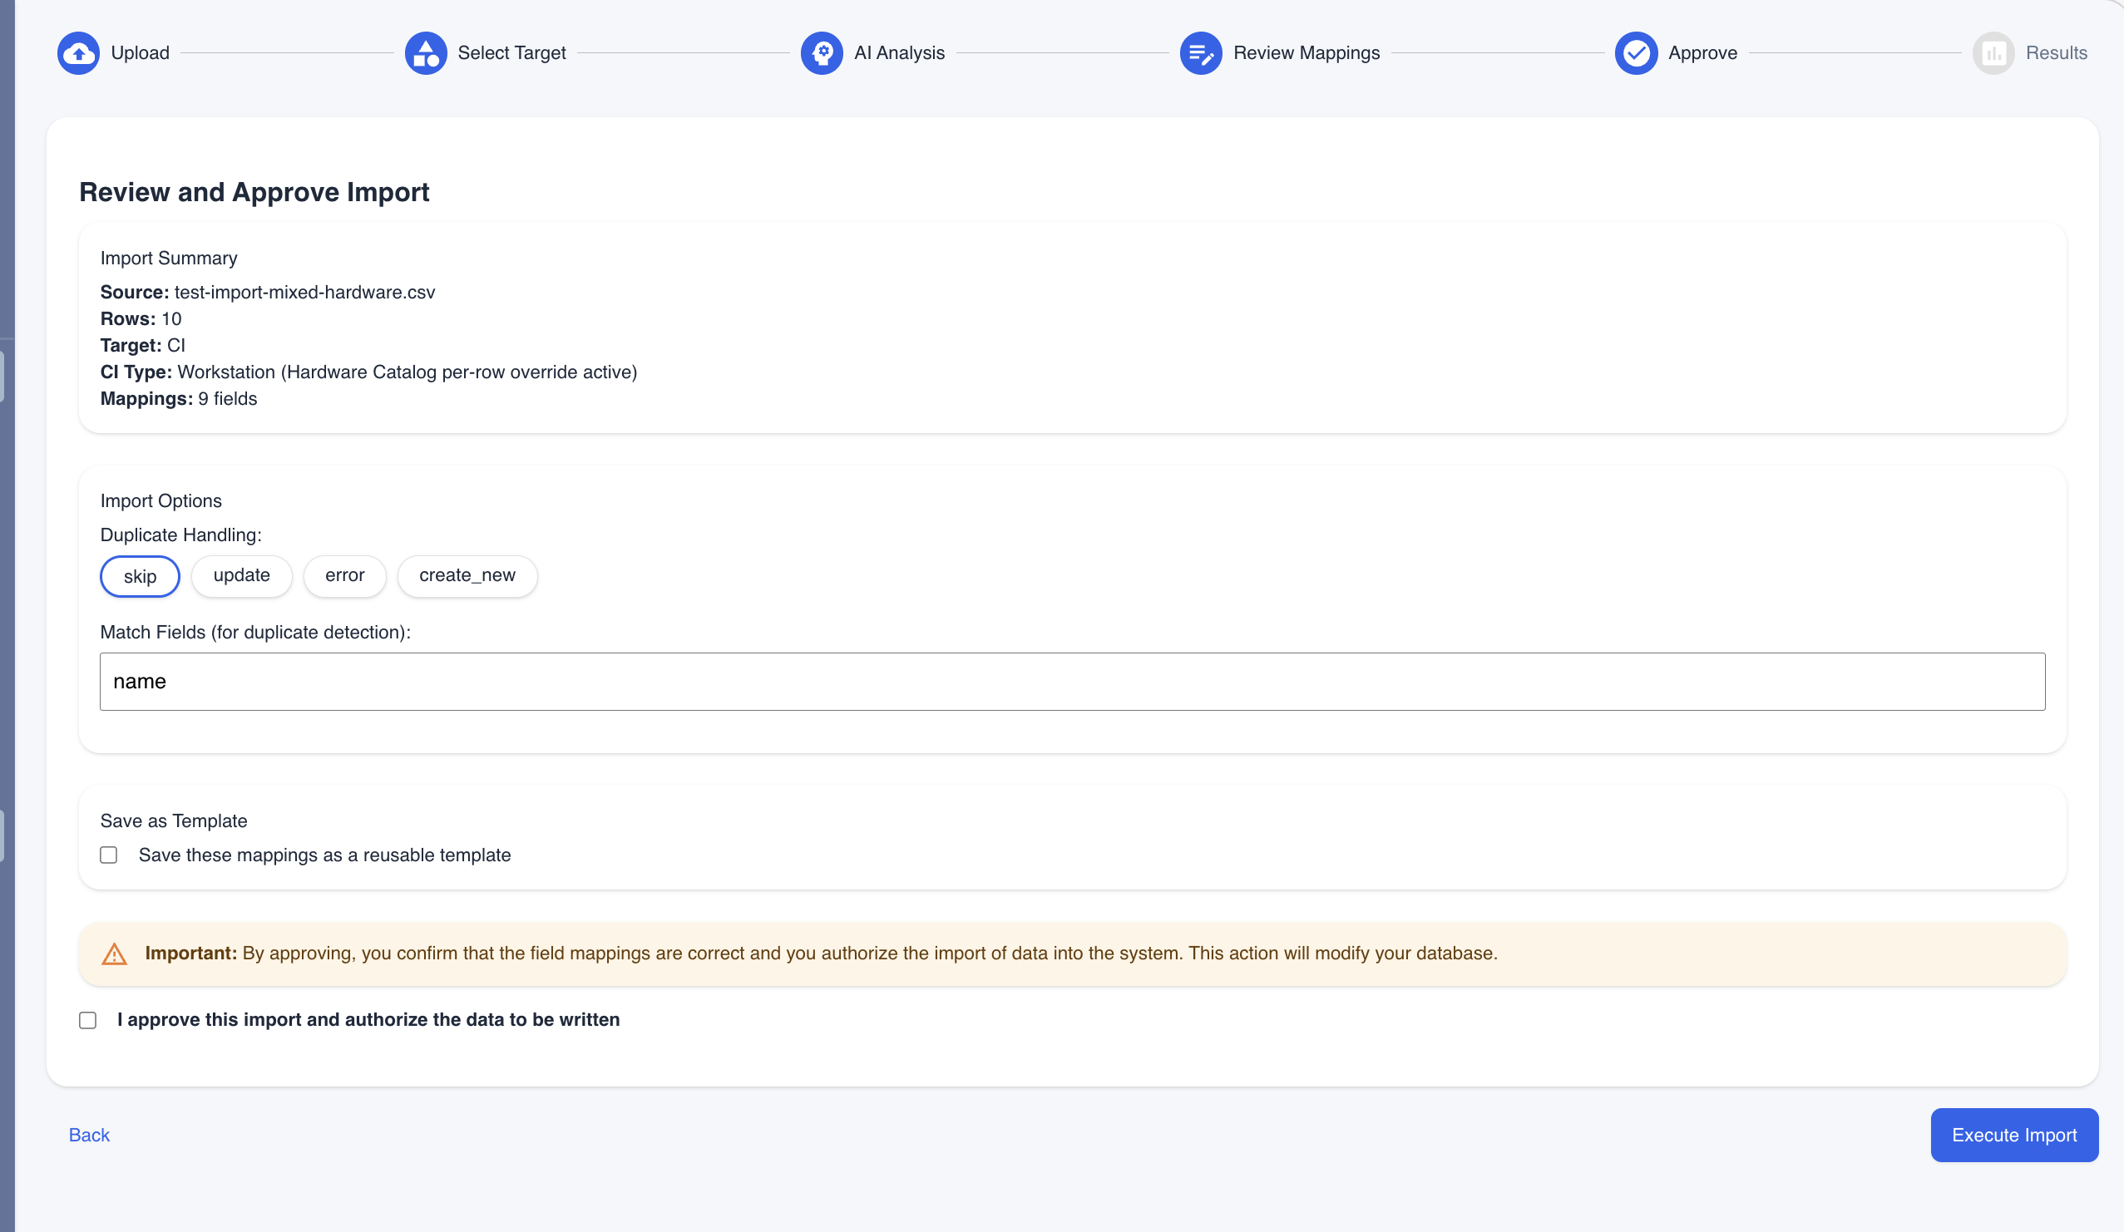Click the orange warning triangle icon
The width and height of the screenshot is (2124, 1232).
(x=115, y=954)
